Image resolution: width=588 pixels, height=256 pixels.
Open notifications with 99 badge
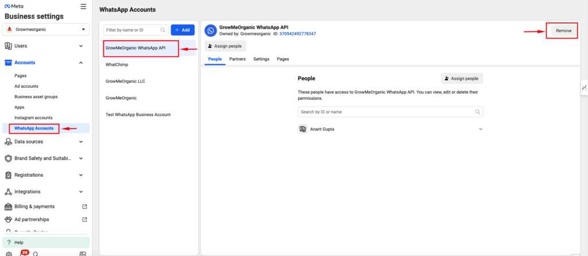pyautogui.click(x=23, y=253)
